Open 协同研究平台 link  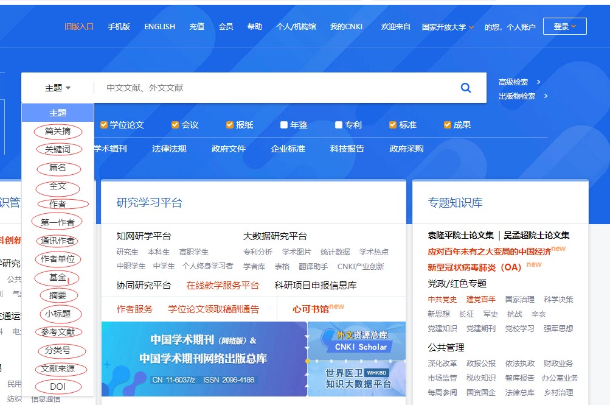[x=144, y=286]
